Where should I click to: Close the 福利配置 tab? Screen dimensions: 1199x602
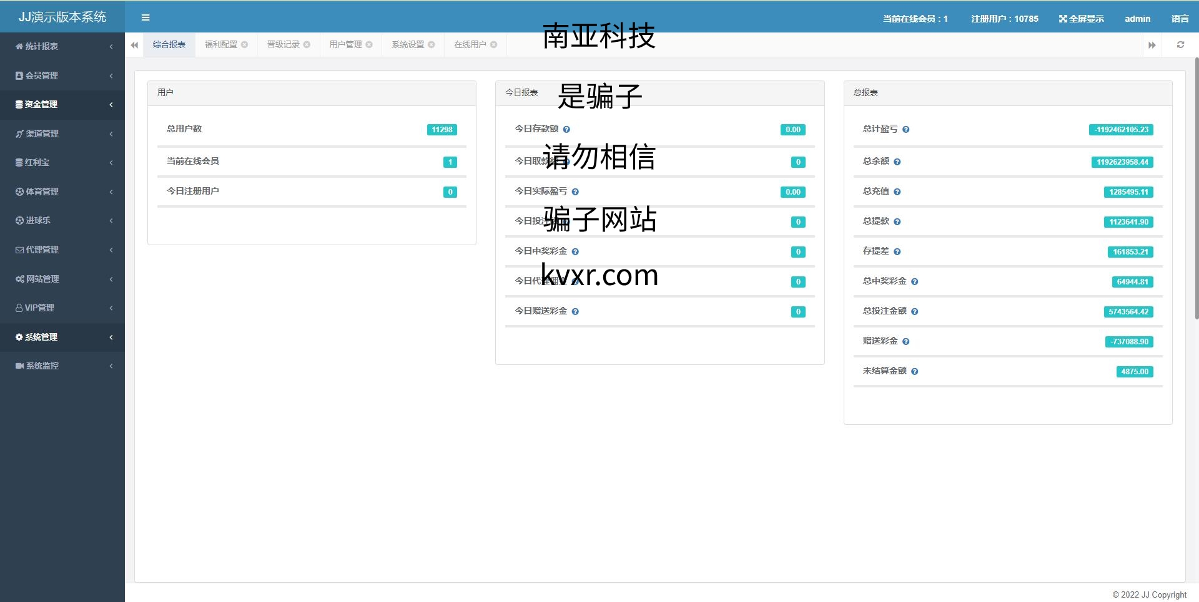pos(245,44)
